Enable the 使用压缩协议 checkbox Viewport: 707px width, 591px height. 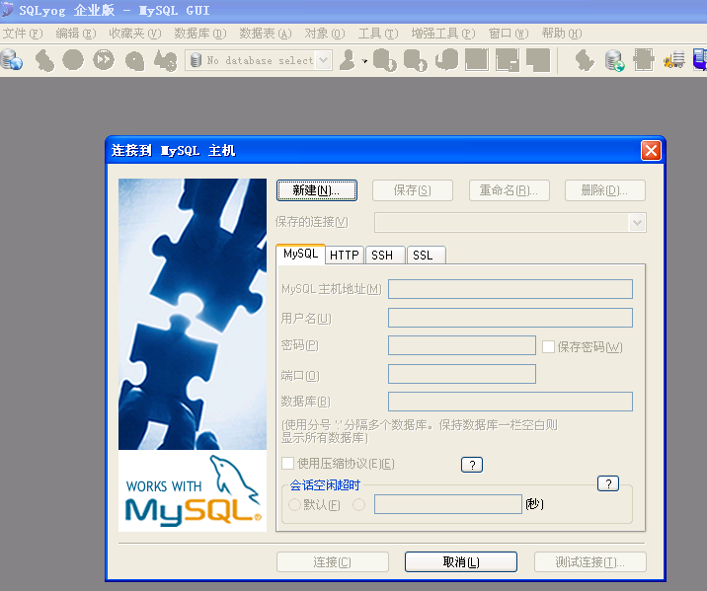(x=287, y=463)
